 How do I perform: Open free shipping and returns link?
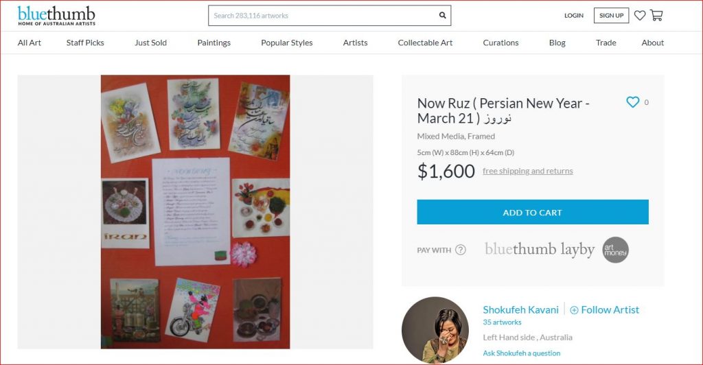click(528, 171)
